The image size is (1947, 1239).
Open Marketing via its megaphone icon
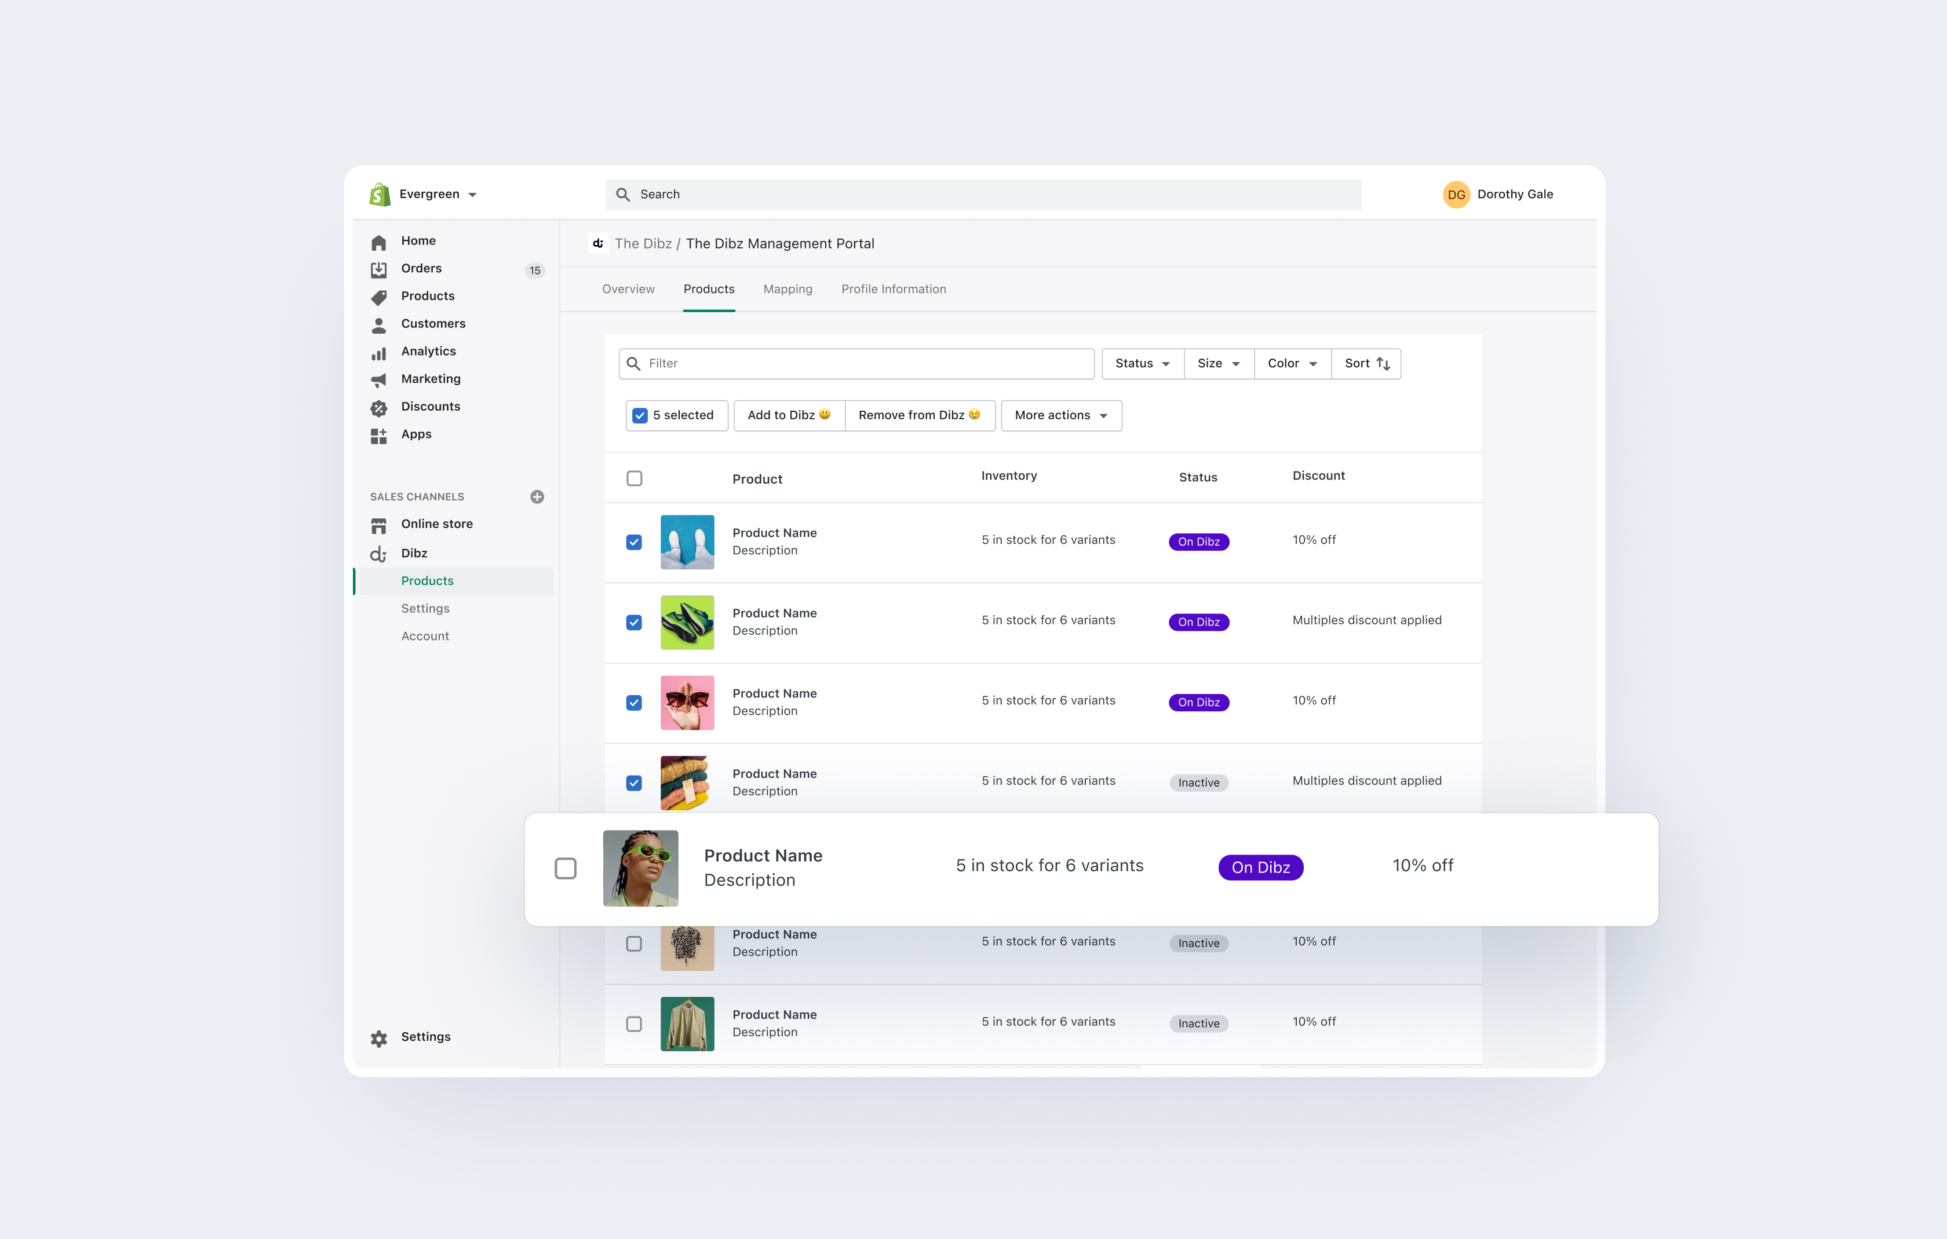click(378, 380)
